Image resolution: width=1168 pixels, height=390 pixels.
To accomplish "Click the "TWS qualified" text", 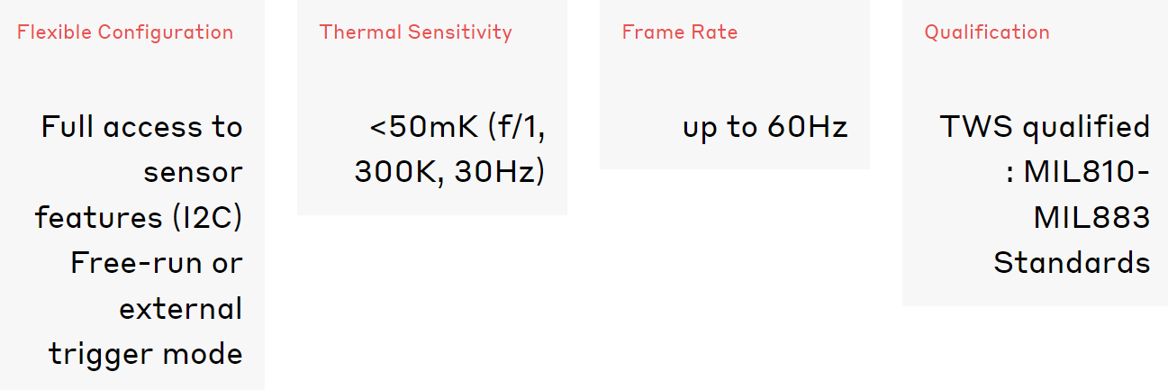I will coord(1046,127).
